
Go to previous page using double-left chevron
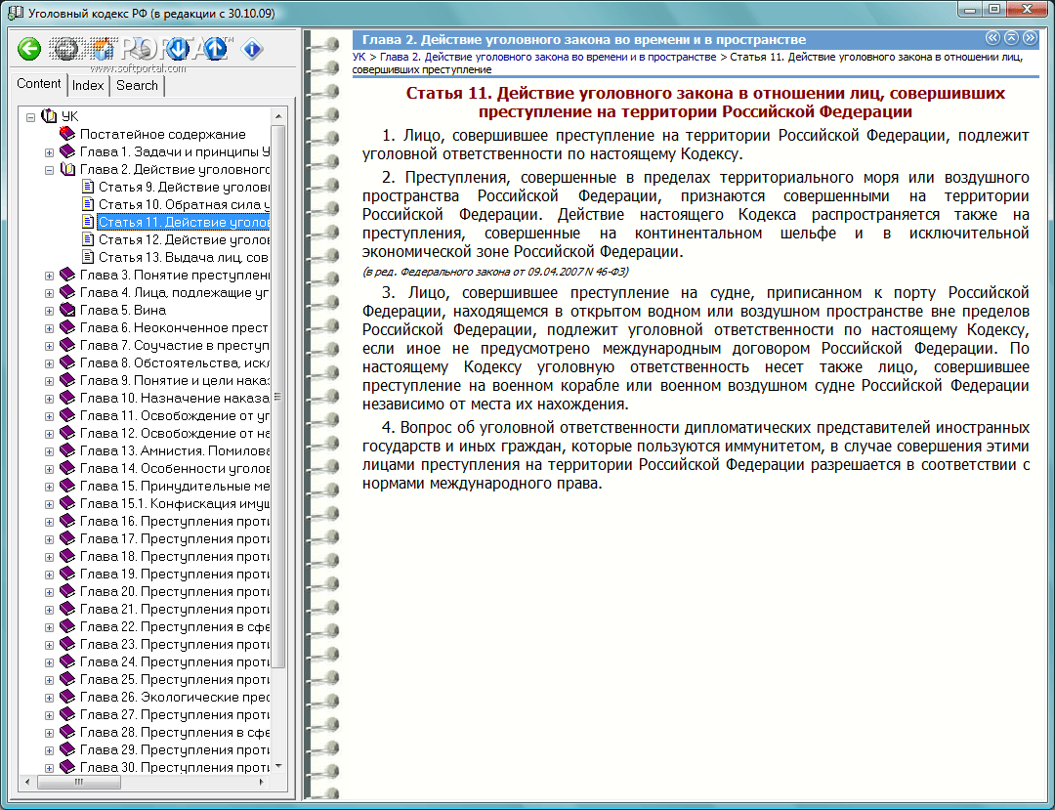993,38
